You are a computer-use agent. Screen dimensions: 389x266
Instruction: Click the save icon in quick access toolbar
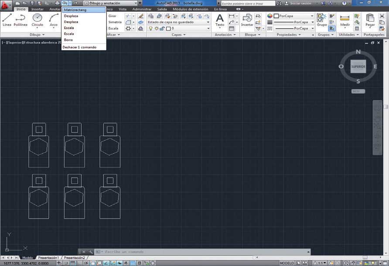click(32, 3)
